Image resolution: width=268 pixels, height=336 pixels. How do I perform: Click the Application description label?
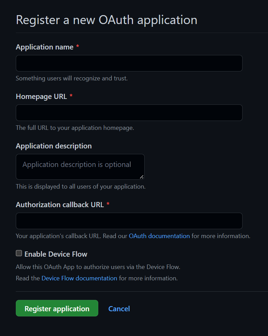54,146
